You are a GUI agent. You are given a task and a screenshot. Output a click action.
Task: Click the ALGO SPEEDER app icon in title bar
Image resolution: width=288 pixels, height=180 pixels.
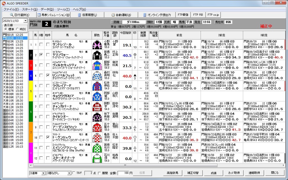(3, 3)
